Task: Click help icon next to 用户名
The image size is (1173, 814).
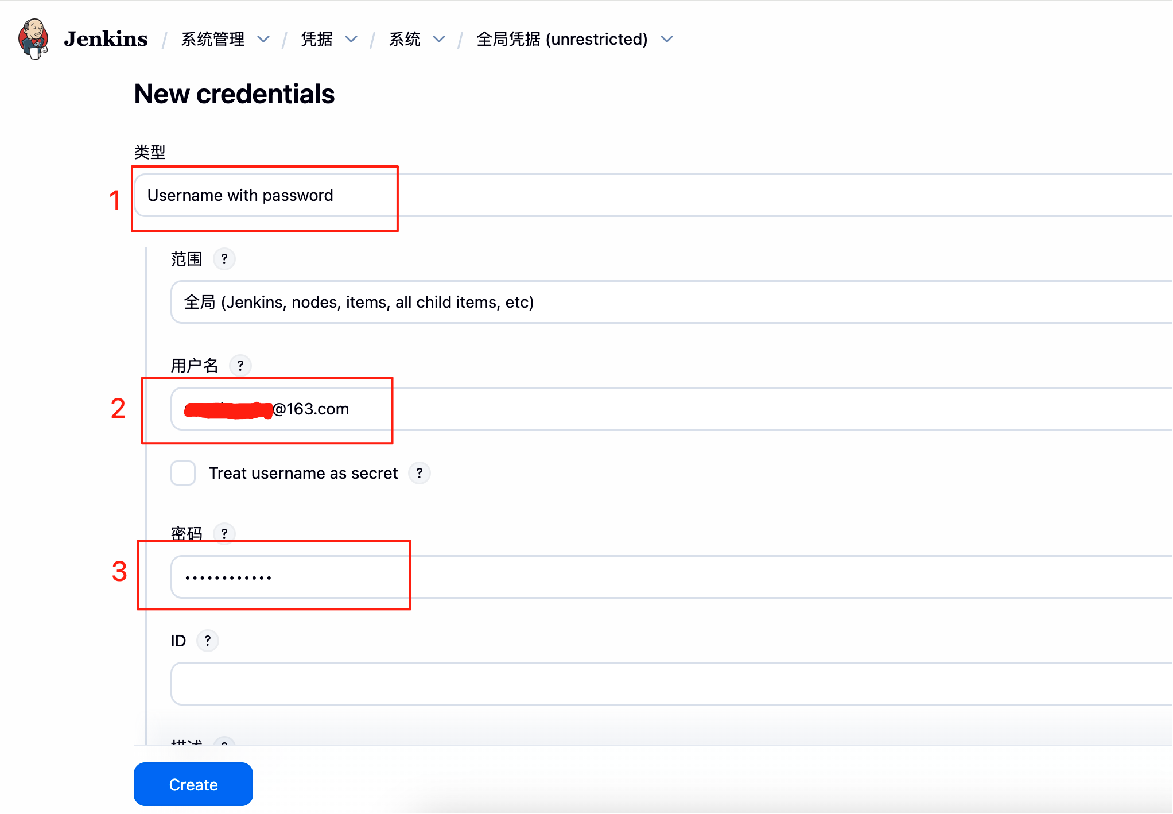Action: tap(240, 366)
